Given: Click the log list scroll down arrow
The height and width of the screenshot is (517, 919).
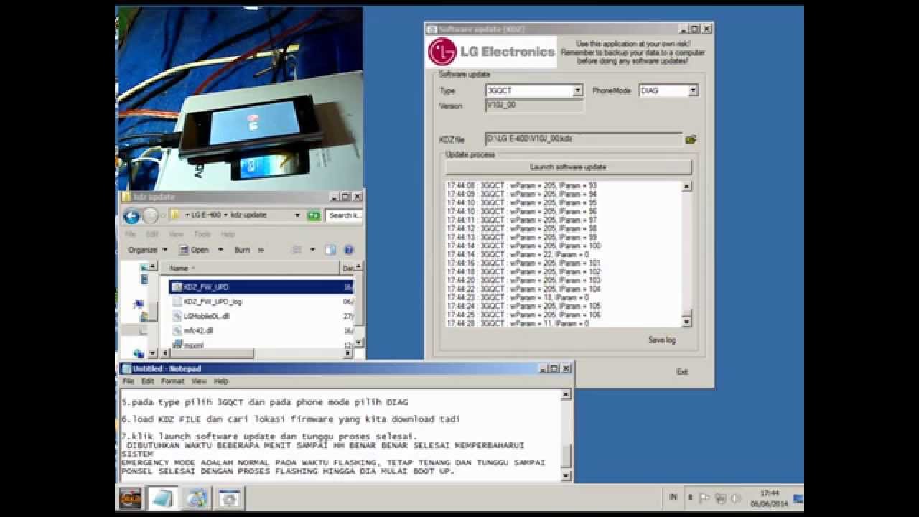Looking at the screenshot, I should coord(686,322).
